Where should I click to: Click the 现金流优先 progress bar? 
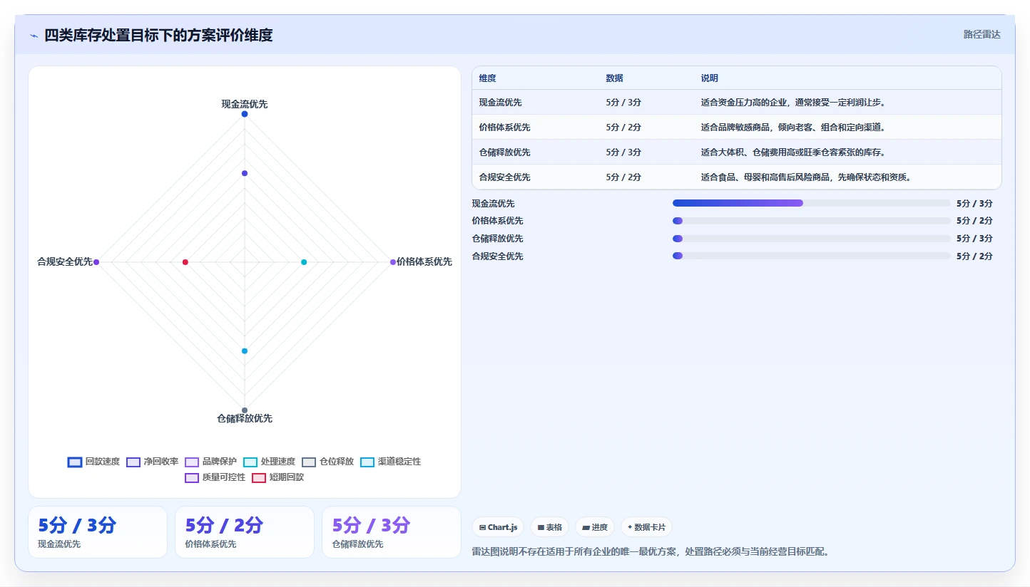812,203
